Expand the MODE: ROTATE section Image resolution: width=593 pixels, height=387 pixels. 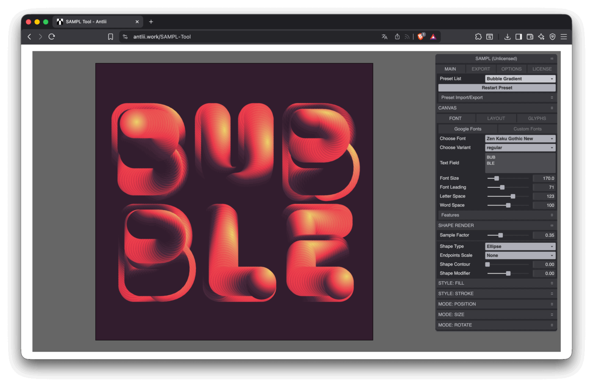(496, 325)
